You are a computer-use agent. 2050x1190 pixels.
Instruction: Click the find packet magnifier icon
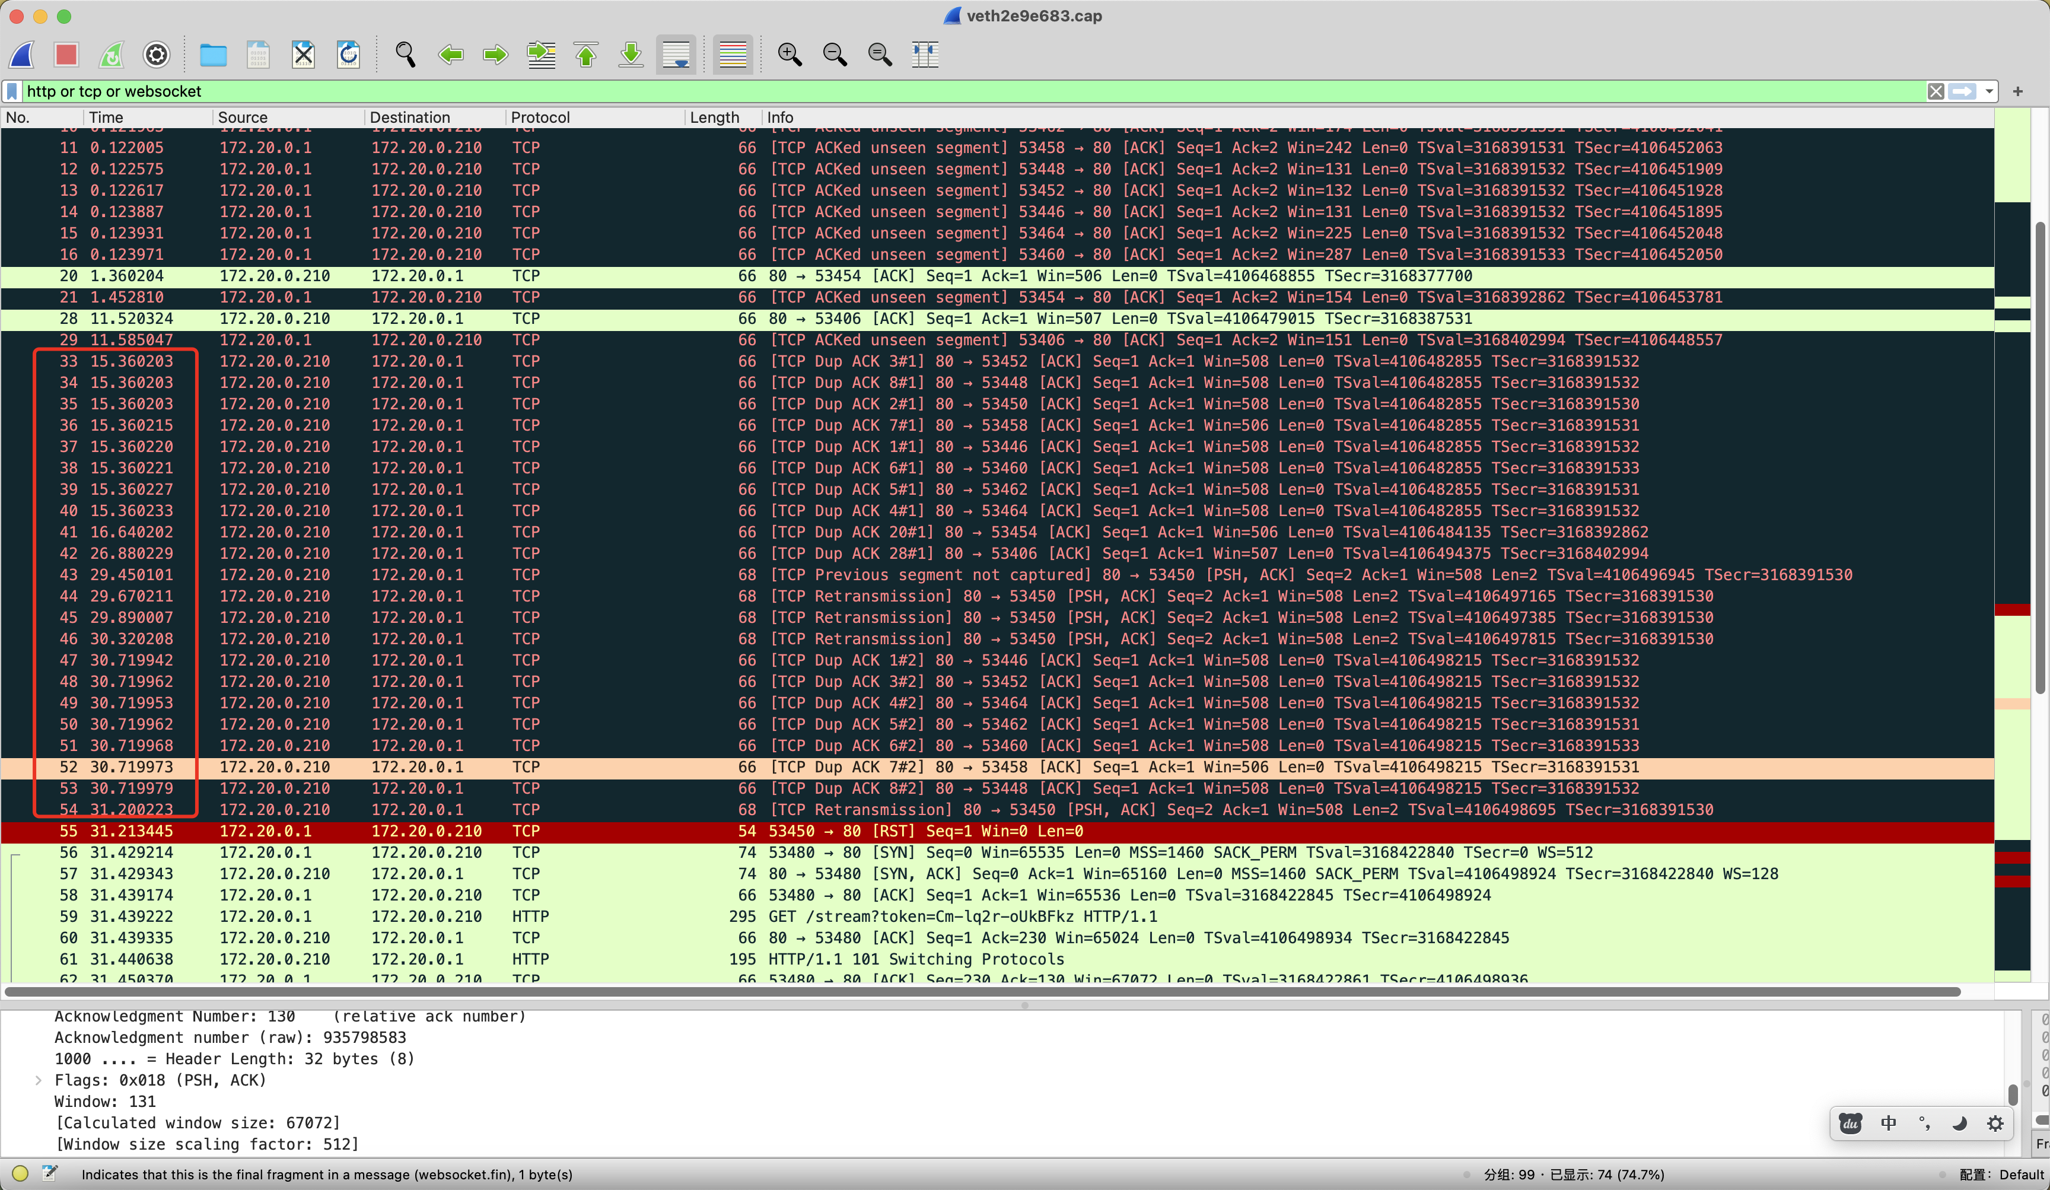click(405, 55)
